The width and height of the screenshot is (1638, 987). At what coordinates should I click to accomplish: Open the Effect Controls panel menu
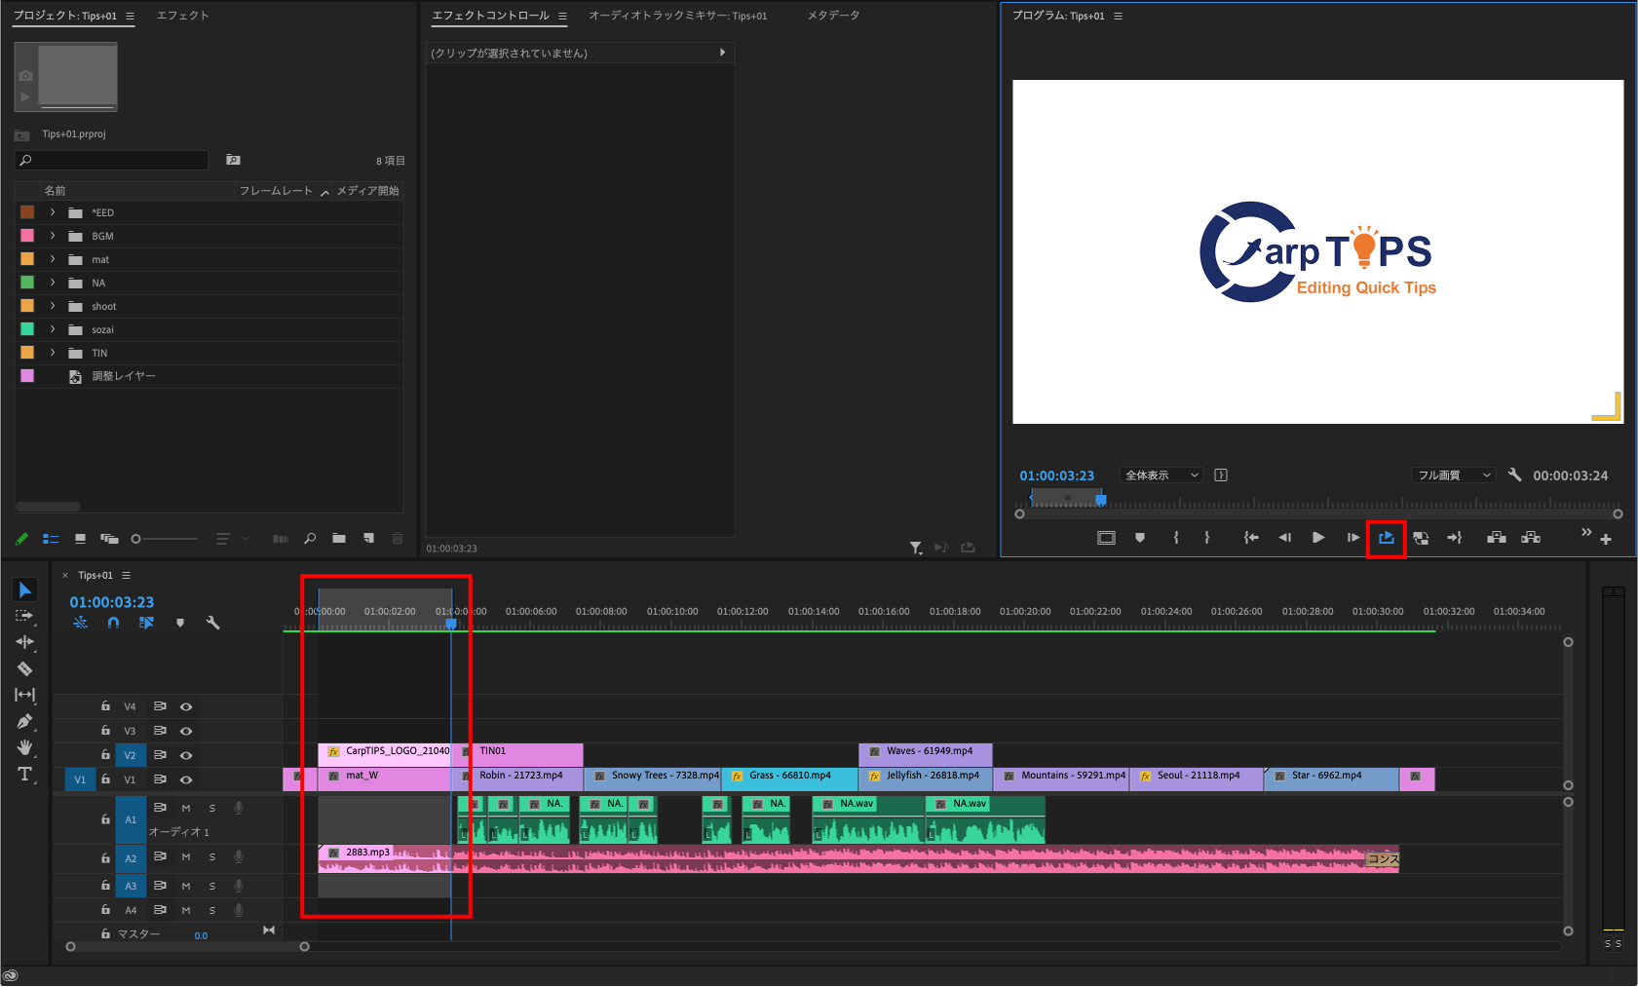point(562,16)
